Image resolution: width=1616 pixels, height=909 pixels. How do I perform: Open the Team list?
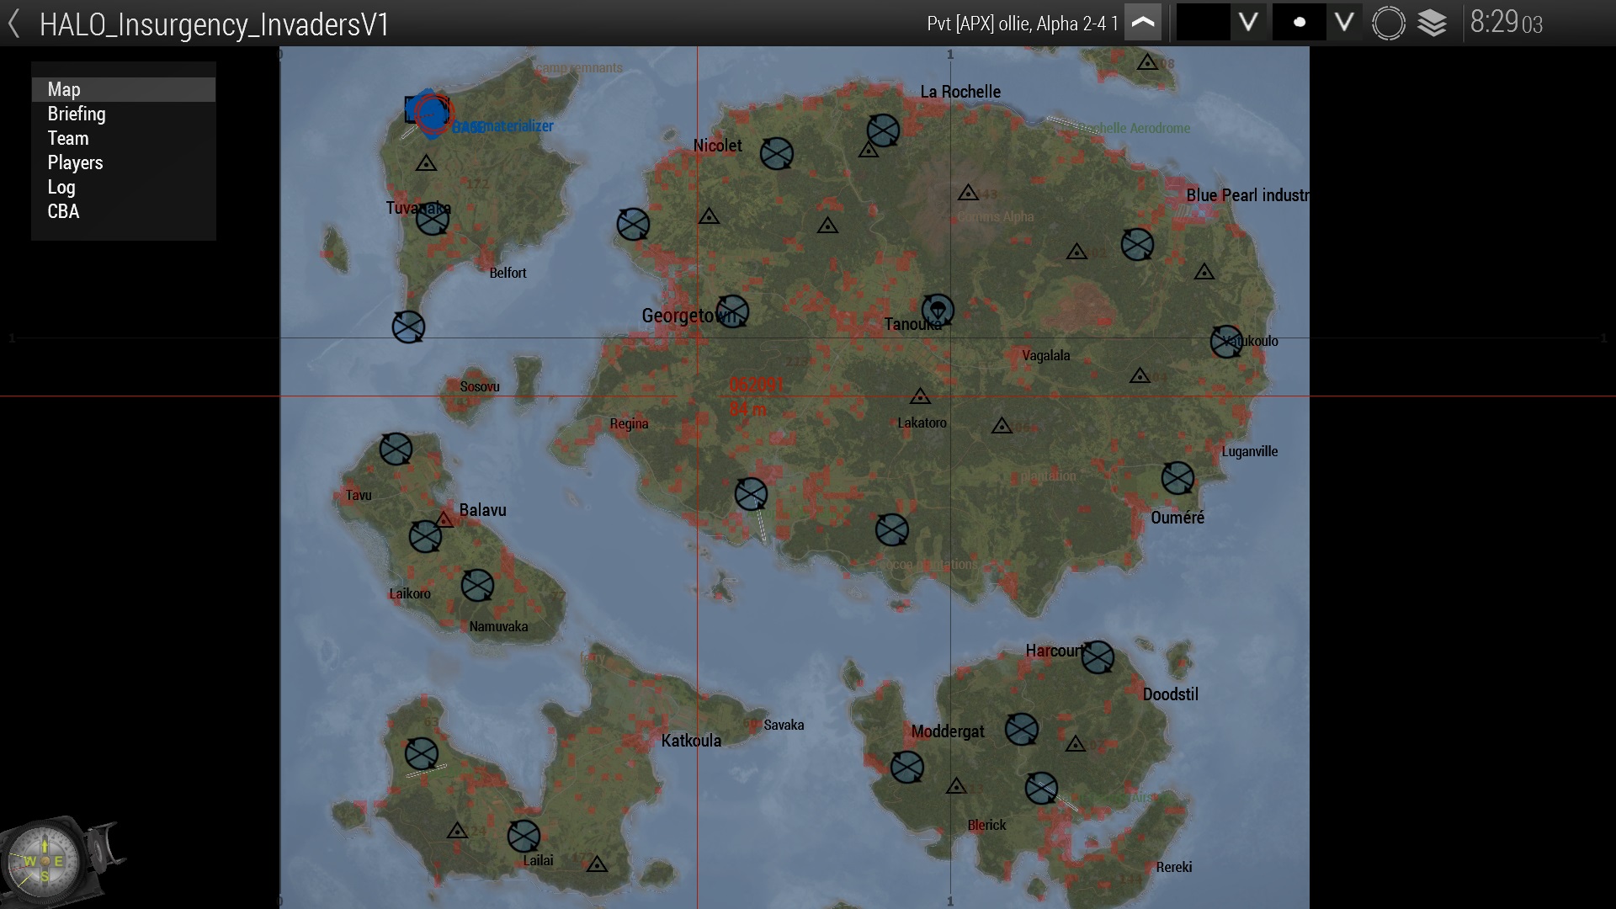(68, 138)
